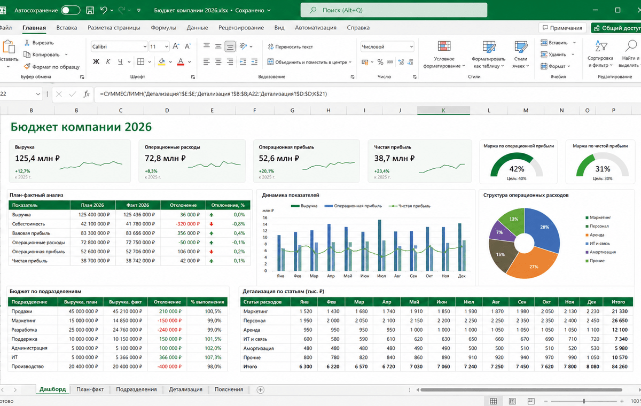Toggle italic К formatting
The width and height of the screenshot is (641, 406).
[x=108, y=62]
